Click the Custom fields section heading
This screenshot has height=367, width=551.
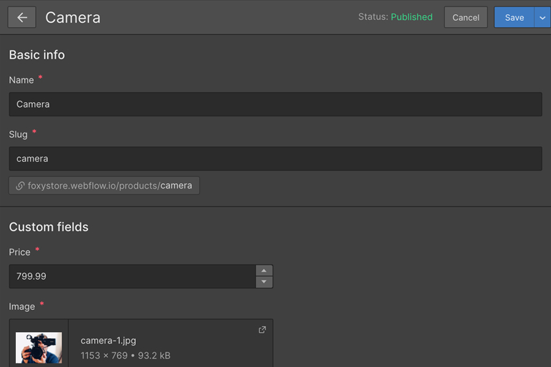click(48, 227)
